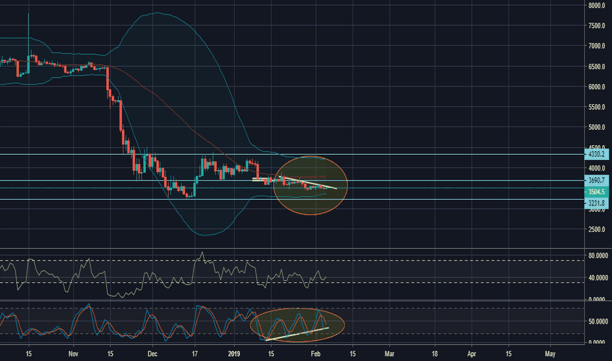Viewport: 612px width, 361px height.
Task: Click the Dec label on time axis
Action: [x=152, y=354]
